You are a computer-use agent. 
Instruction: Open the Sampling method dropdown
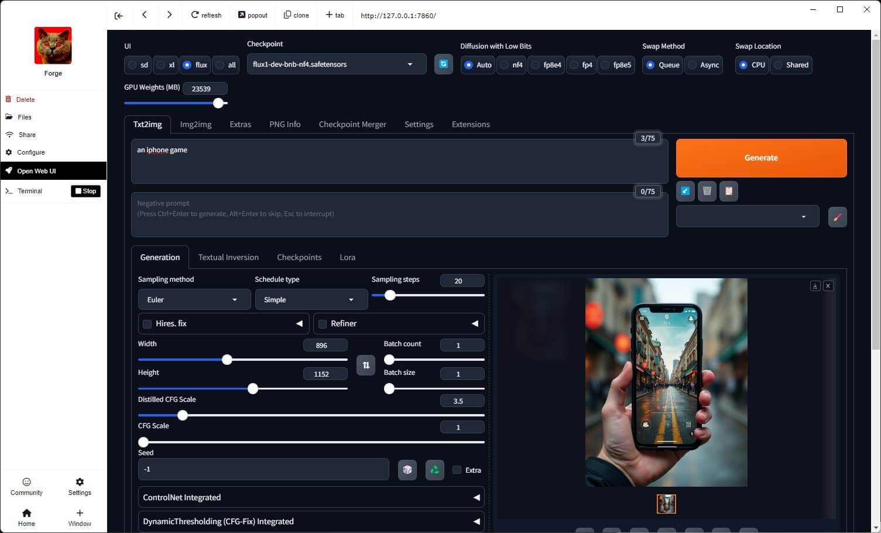[193, 300]
